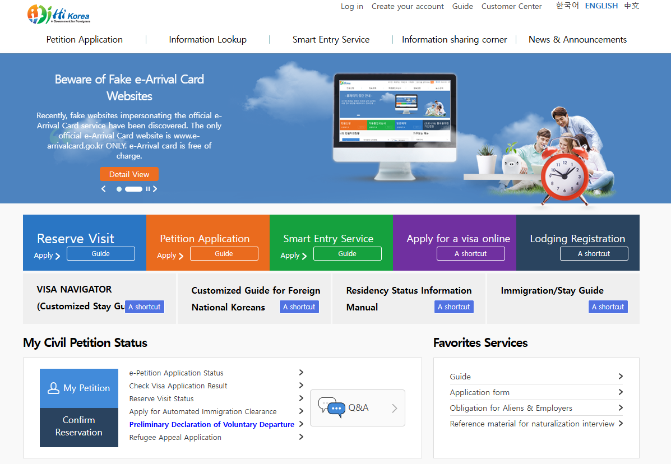Click chevron beside Favorites Guide row

coord(621,377)
